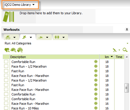
Task: Check the 16 km Race Pace Run - Marathon checkbox
Action: point(6,103)
